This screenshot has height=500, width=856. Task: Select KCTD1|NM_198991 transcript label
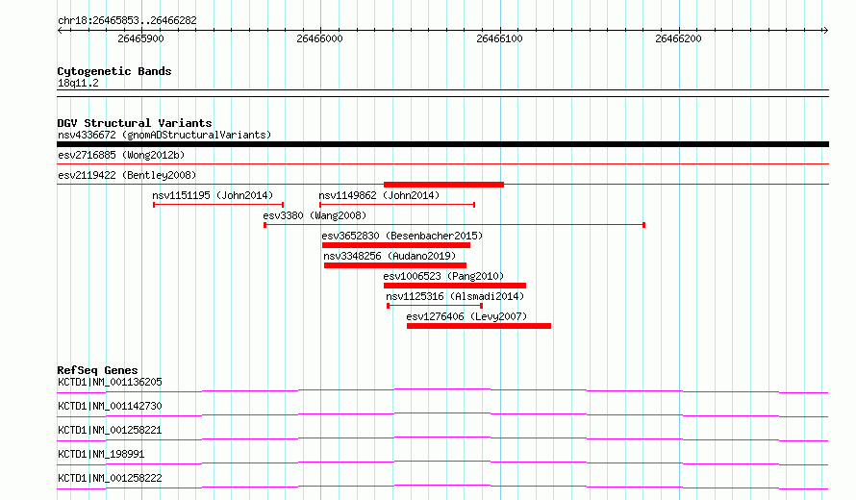pyautogui.click(x=101, y=454)
